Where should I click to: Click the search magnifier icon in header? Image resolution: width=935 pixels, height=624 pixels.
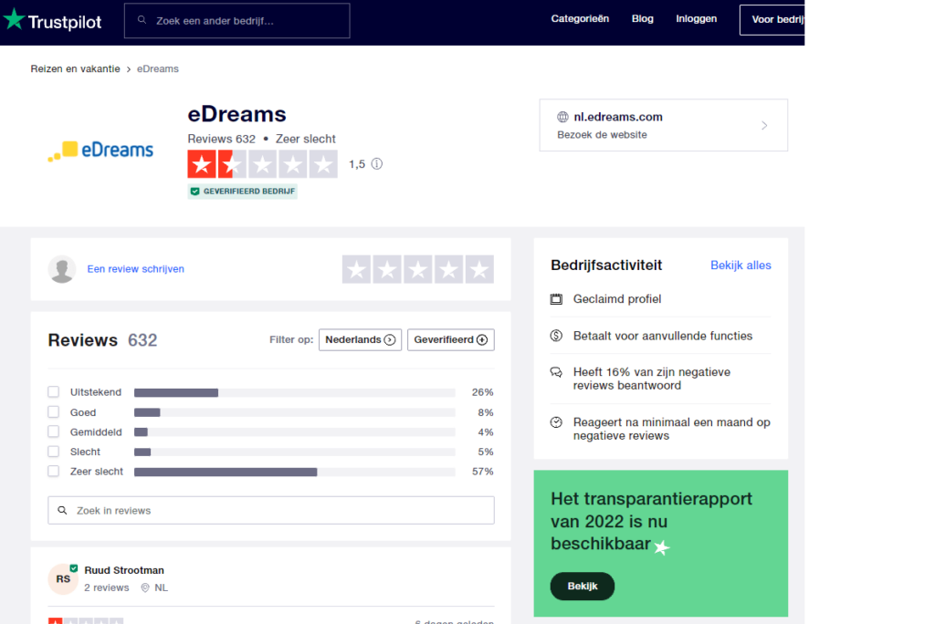142,20
